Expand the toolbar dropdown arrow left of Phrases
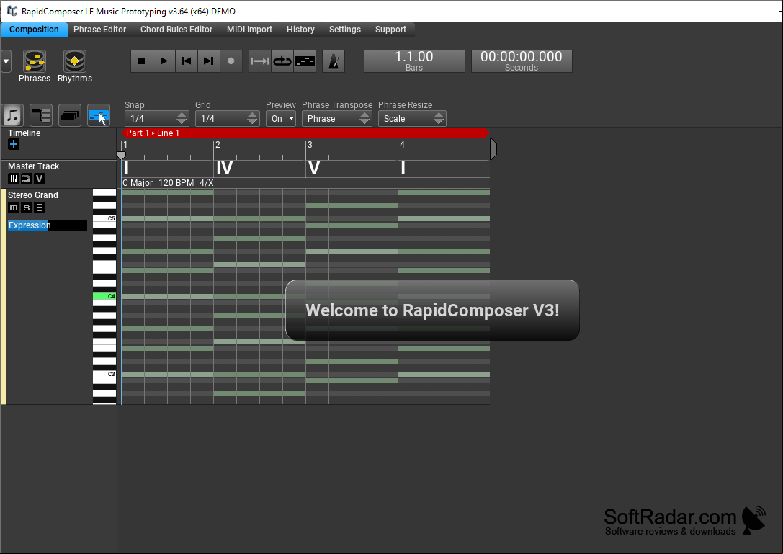 6,61
